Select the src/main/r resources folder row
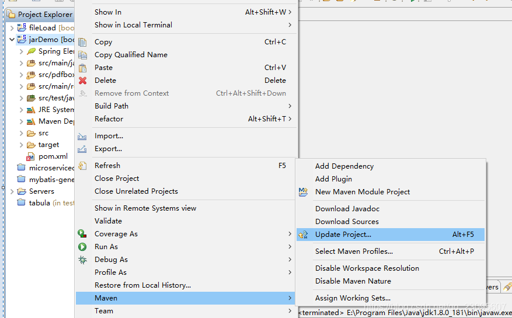Image resolution: width=512 pixels, height=318 pixels. click(50, 86)
